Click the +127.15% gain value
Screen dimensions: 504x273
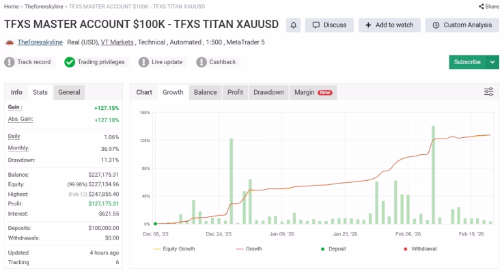107,109
